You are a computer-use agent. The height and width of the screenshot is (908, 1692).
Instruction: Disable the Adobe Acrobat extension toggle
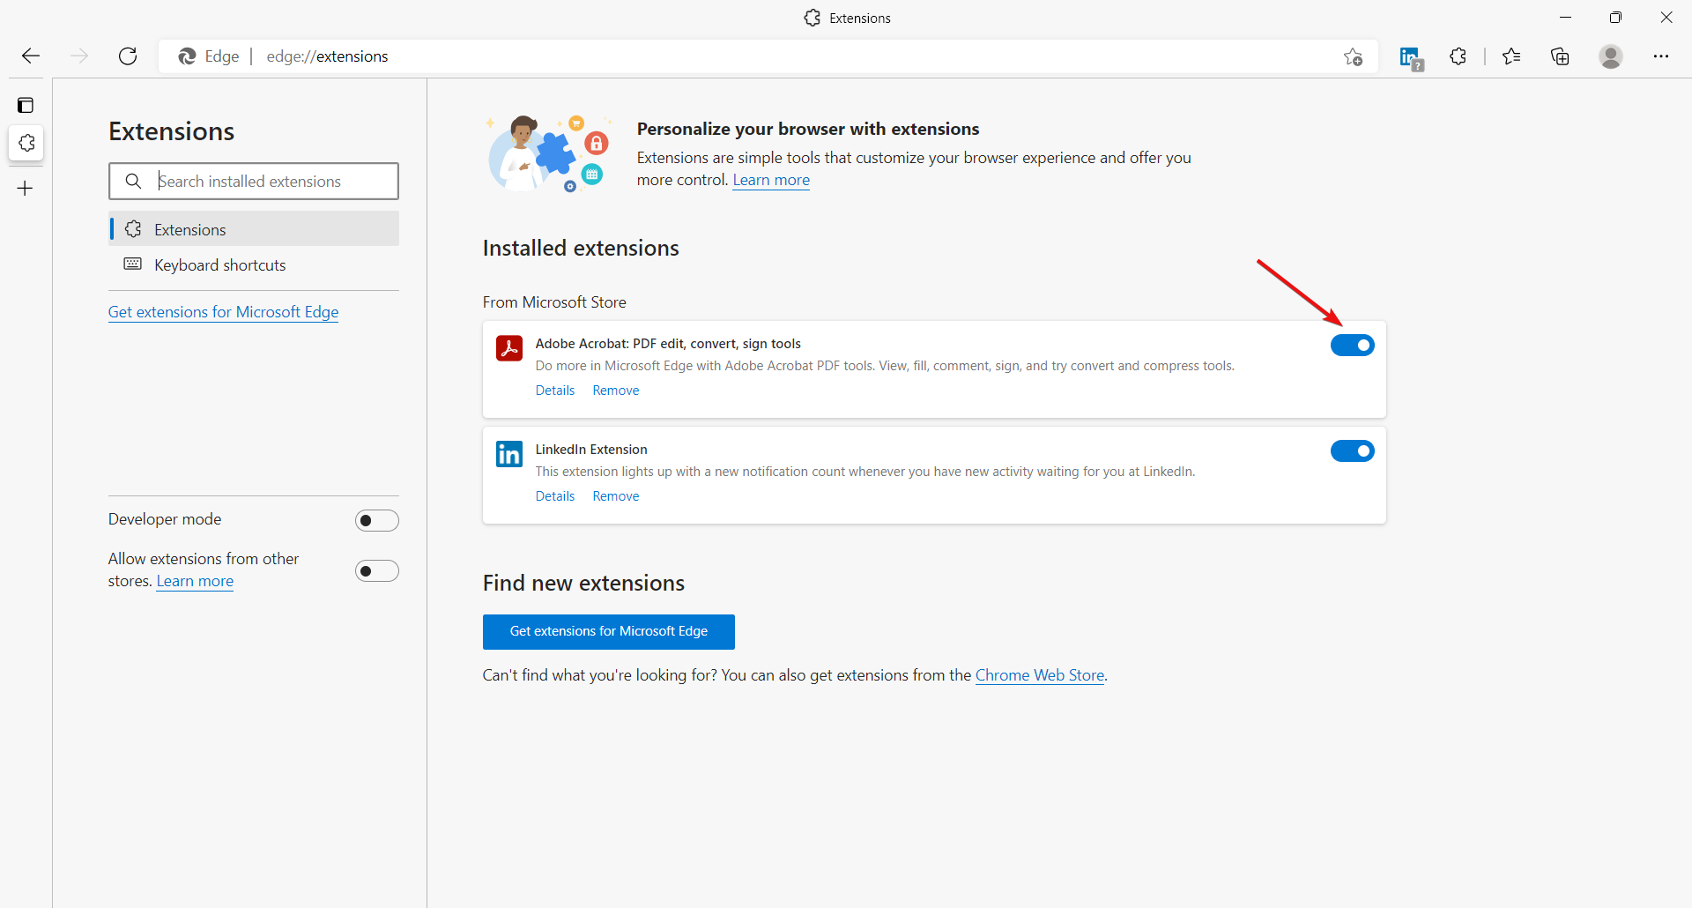click(x=1353, y=345)
